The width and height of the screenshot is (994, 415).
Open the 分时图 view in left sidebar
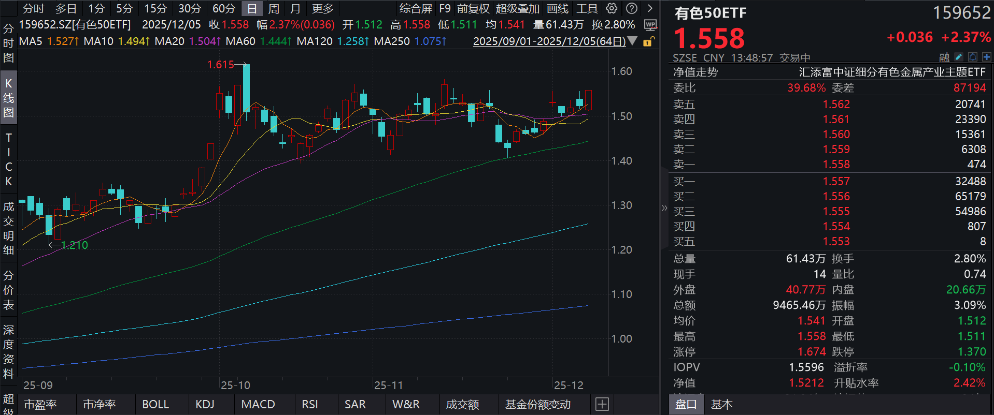[x=8, y=43]
